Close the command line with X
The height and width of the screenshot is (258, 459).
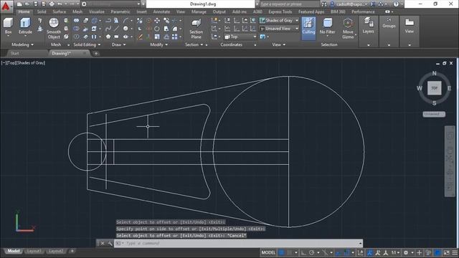103,244
